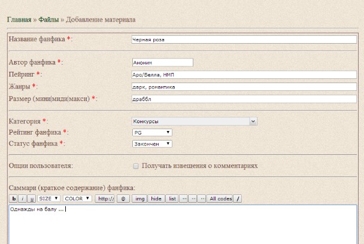Show All codes button

(x=220, y=199)
